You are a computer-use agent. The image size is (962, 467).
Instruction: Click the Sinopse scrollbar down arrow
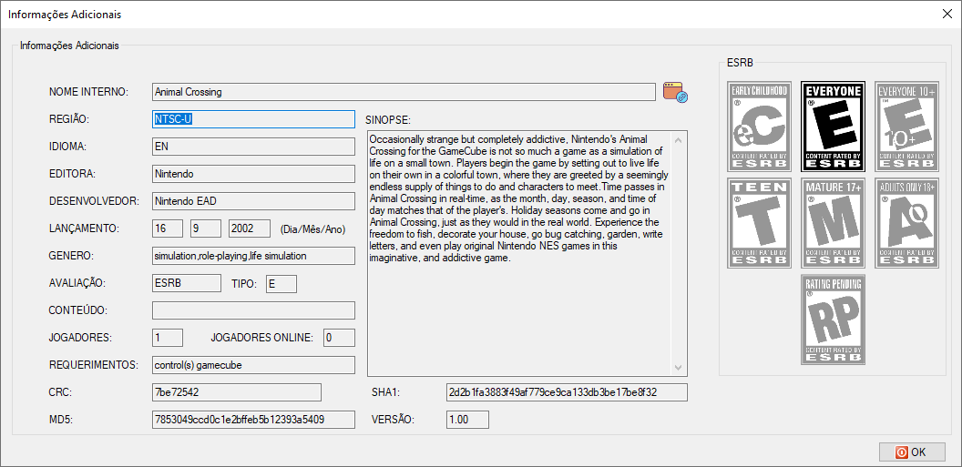[x=678, y=367]
